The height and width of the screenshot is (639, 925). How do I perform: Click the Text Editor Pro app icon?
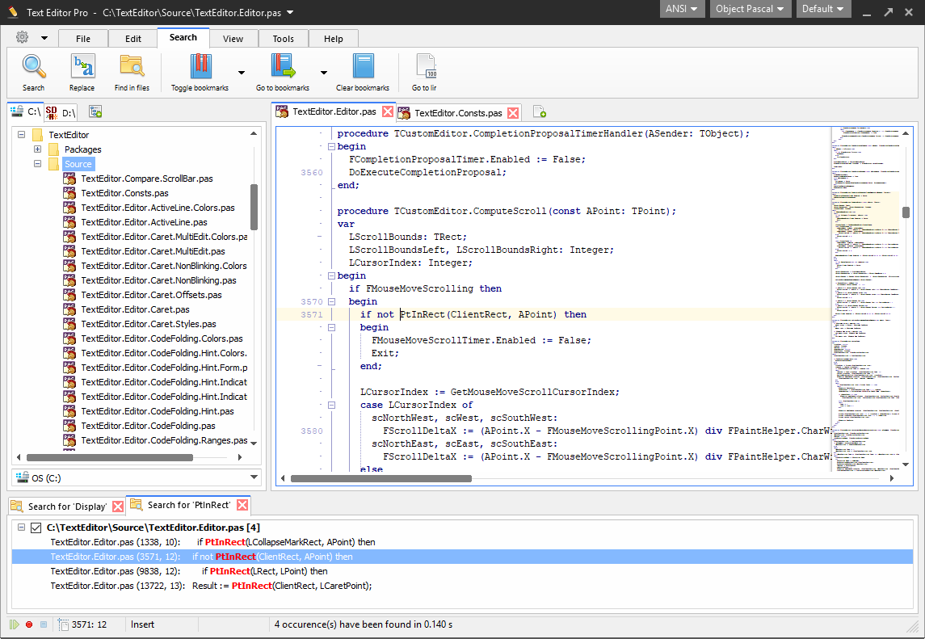pos(13,12)
